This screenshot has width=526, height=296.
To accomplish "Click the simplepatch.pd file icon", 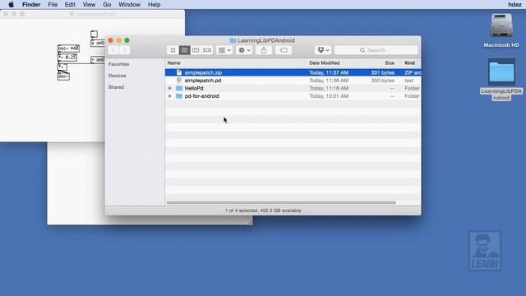I will [x=179, y=81].
